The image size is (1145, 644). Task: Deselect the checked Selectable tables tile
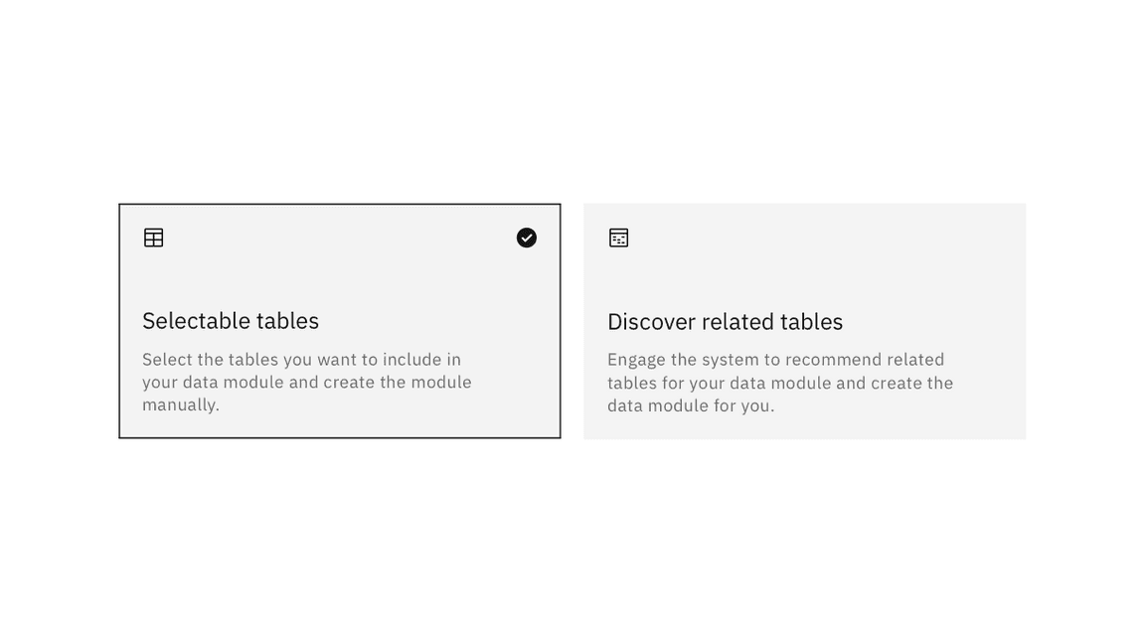[x=340, y=321]
